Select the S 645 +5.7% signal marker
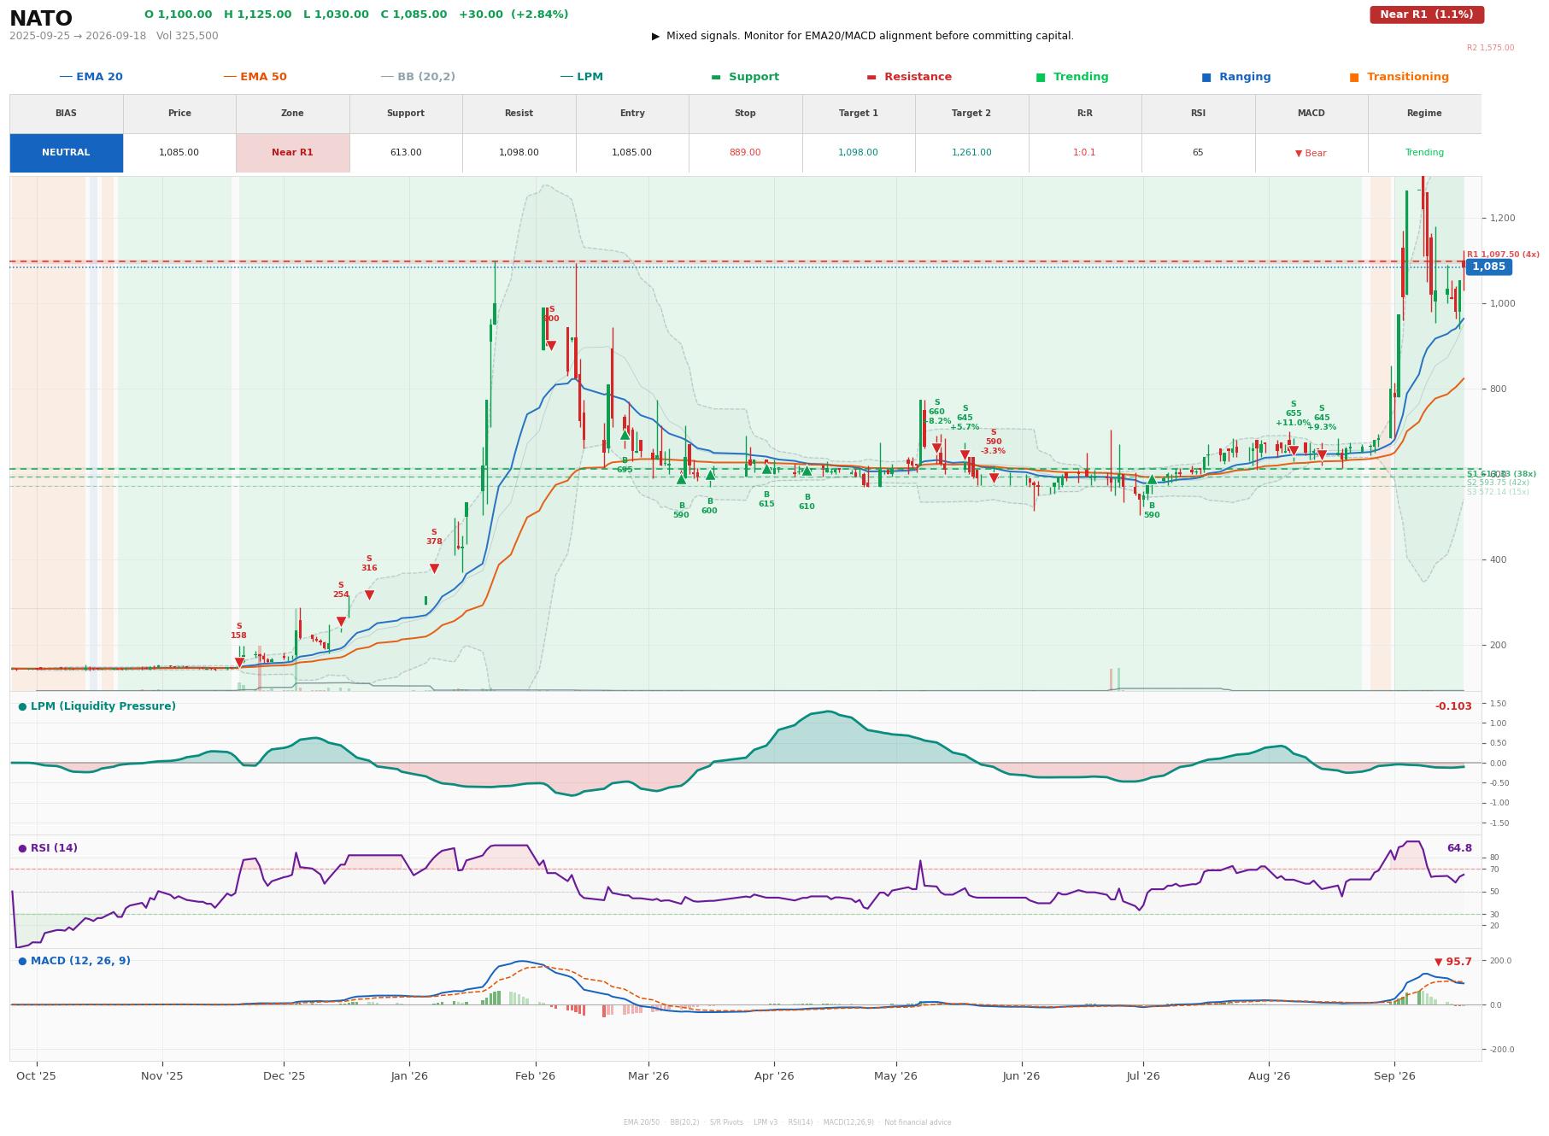The image size is (1549, 1136). click(x=965, y=455)
